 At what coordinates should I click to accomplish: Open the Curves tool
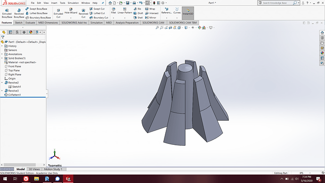point(177,10)
